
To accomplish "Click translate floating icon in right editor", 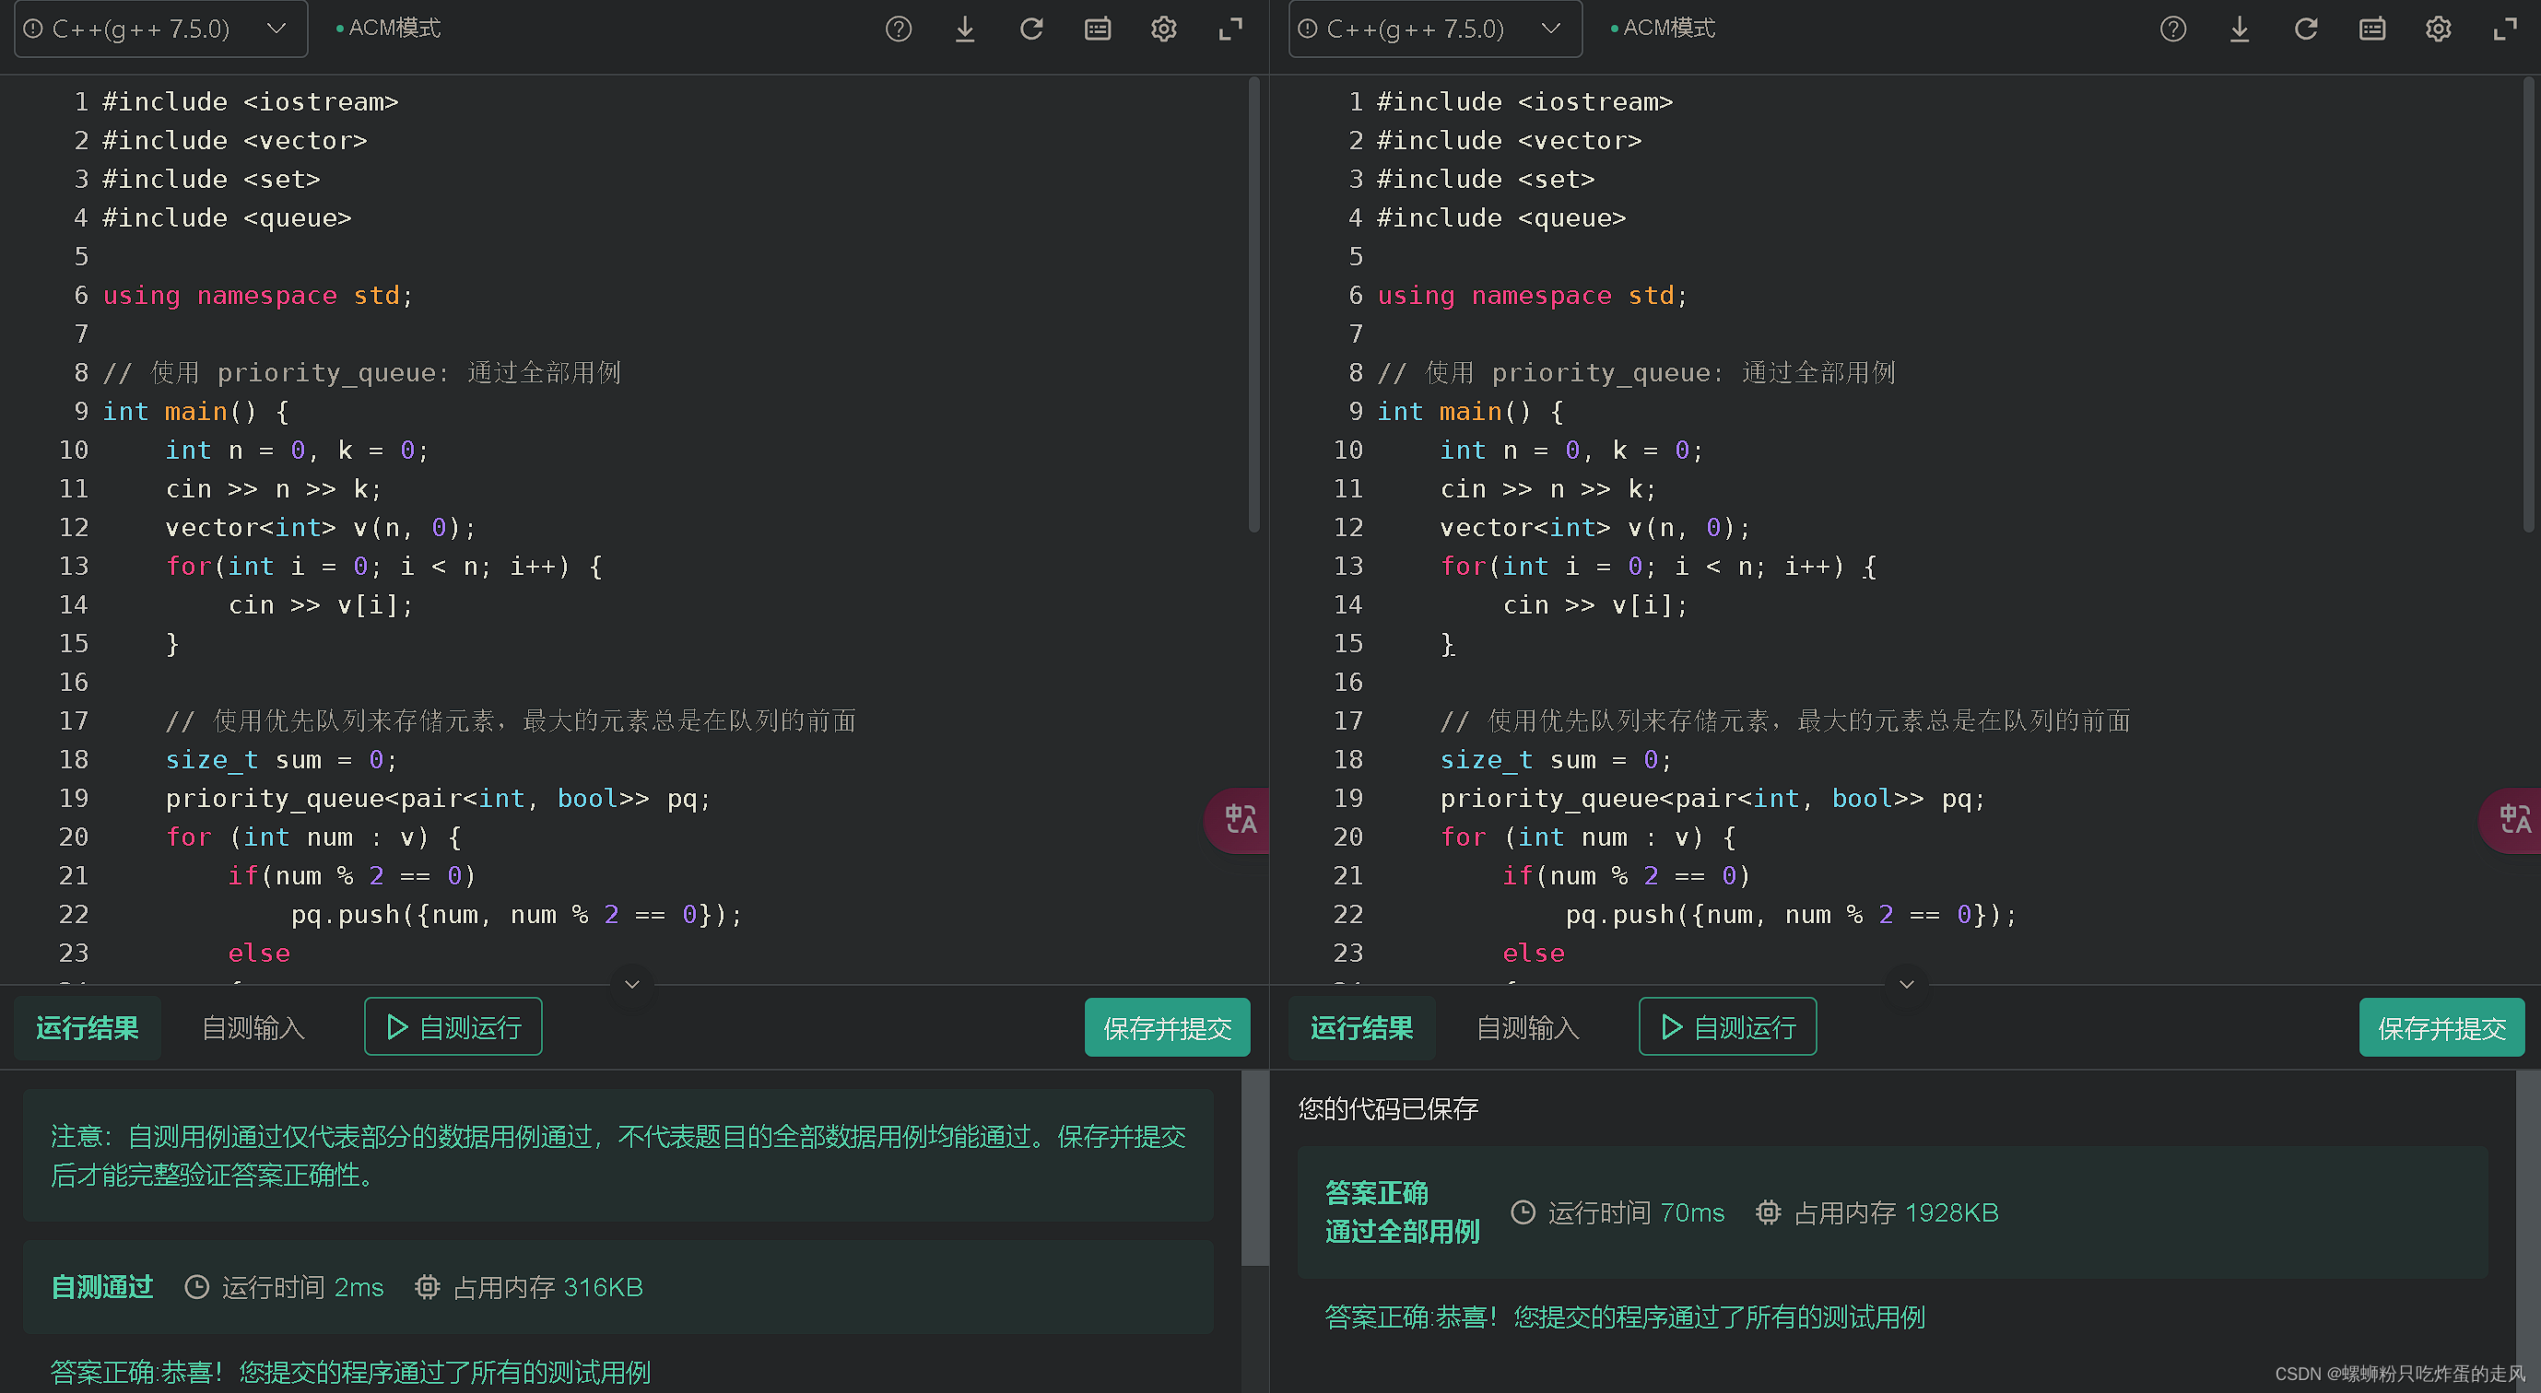I will pyautogui.click(x=2513, y=819).
